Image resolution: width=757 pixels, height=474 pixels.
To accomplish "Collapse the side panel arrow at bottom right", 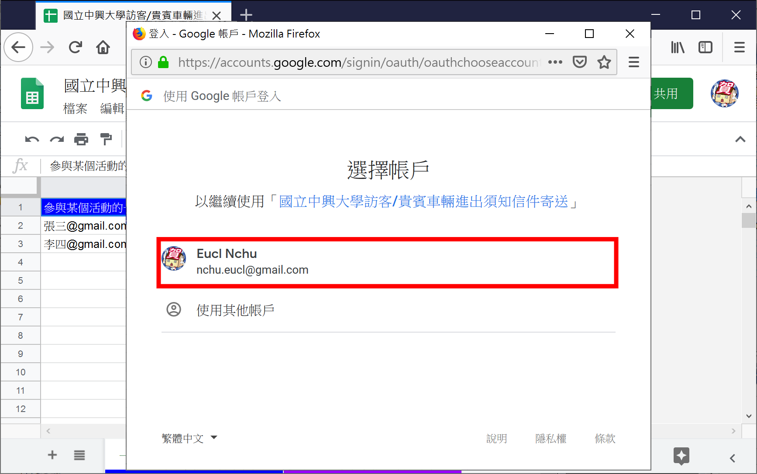I will (733, 458).
